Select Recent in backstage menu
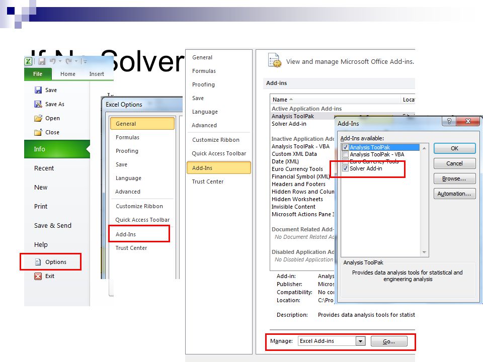This screenshot has height=362, width=483. (44, 168)
